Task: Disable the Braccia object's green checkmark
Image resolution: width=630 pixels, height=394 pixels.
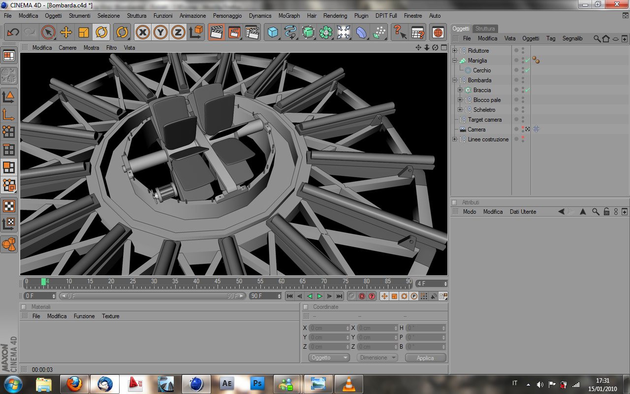Action: point(528,90)
